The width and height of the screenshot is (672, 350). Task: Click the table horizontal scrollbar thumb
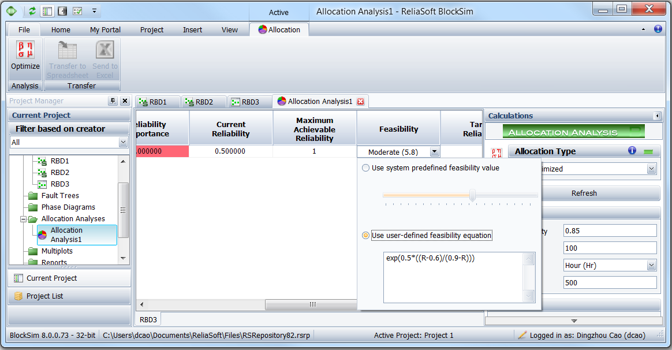coord(311,304)
